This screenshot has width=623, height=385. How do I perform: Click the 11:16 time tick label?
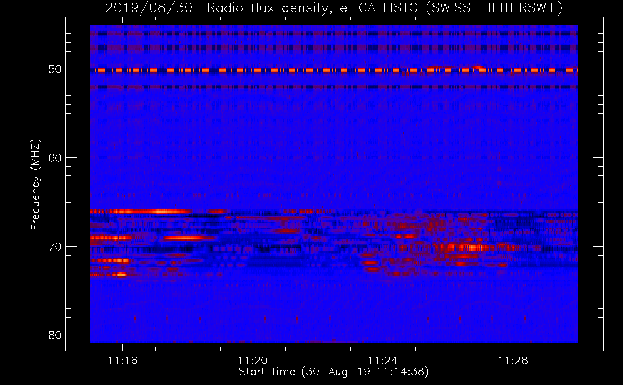122,361
